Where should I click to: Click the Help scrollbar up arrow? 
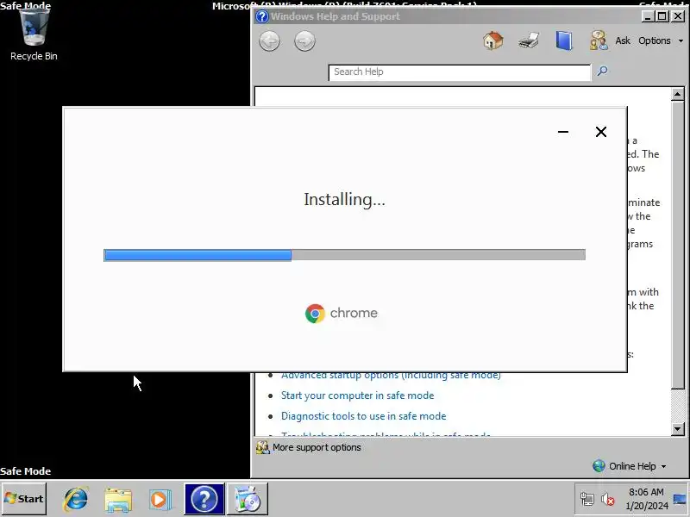[677, 94]
